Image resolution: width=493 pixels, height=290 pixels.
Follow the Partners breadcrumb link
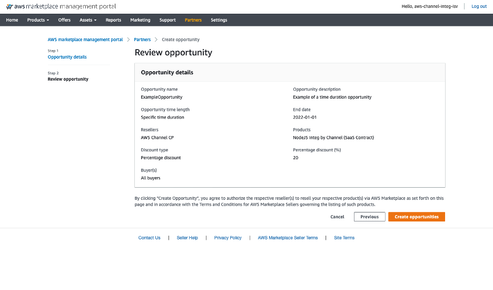tap(142, 40)
